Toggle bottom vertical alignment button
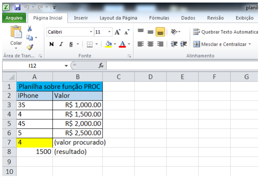272x179 pixels. 160,32
